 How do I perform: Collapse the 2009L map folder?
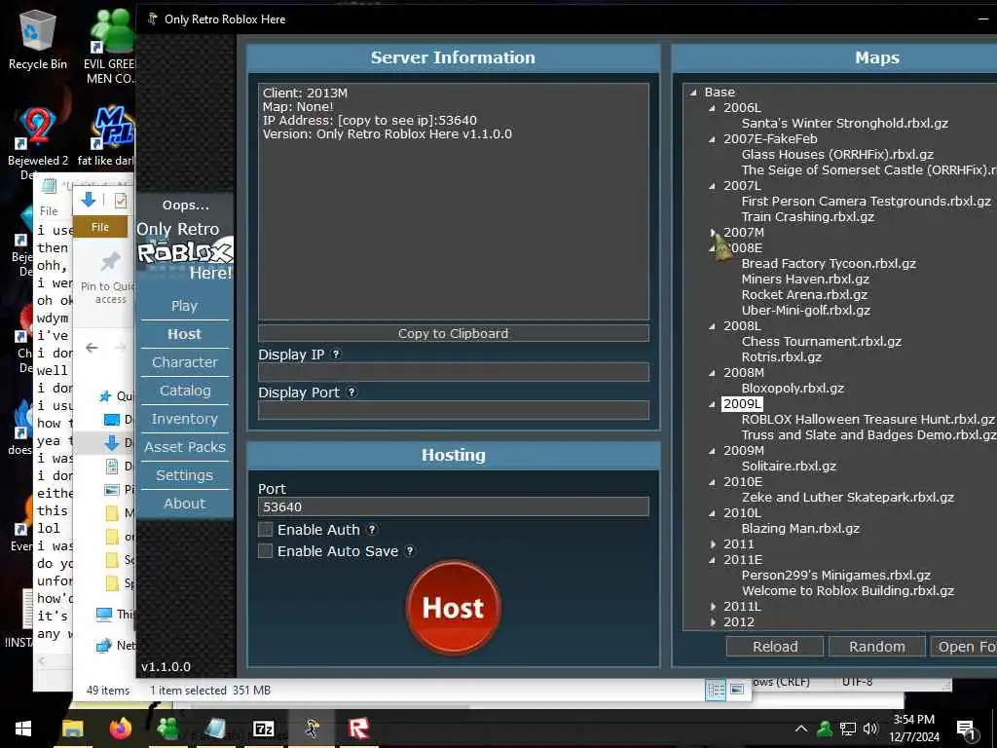[712, 404]
